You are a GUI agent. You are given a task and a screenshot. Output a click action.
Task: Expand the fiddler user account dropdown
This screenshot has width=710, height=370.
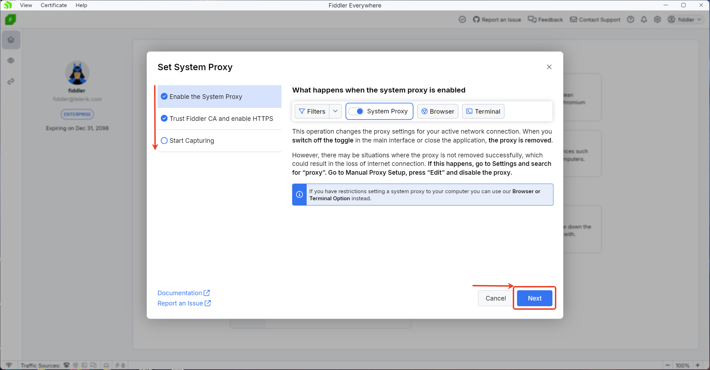coord(685,19)
